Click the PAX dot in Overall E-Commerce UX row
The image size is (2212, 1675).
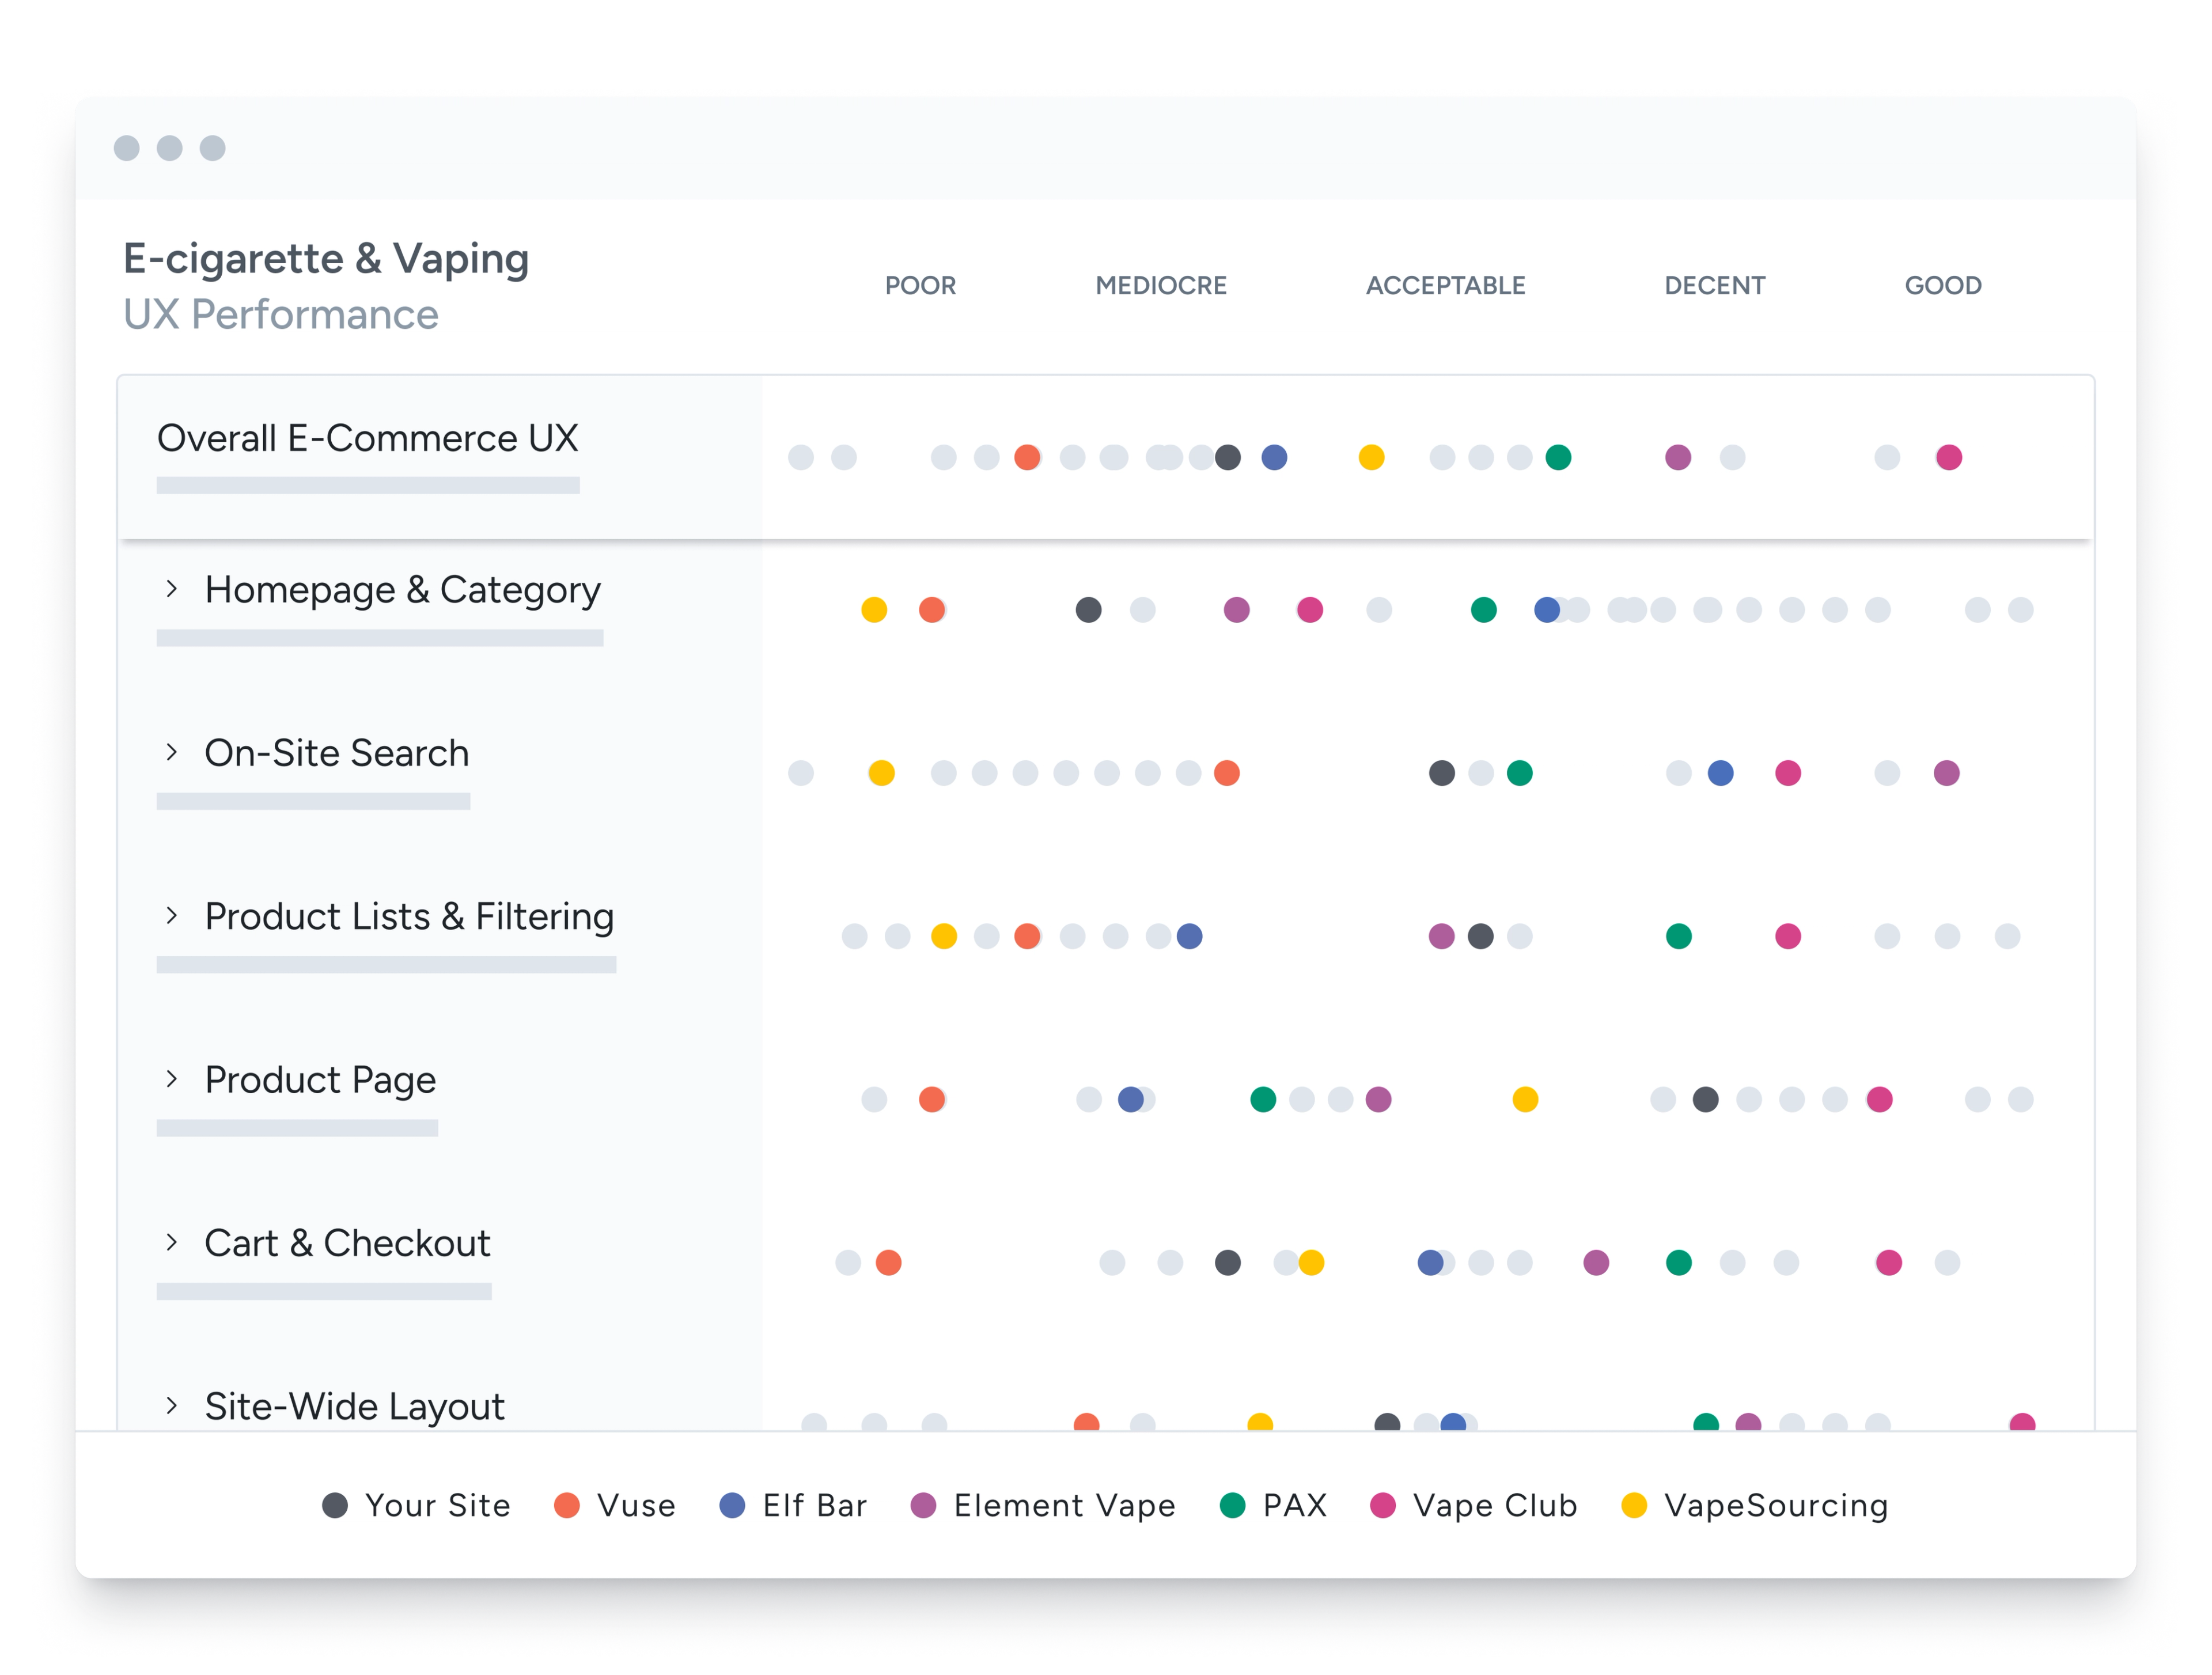[x=1558, y=457]
